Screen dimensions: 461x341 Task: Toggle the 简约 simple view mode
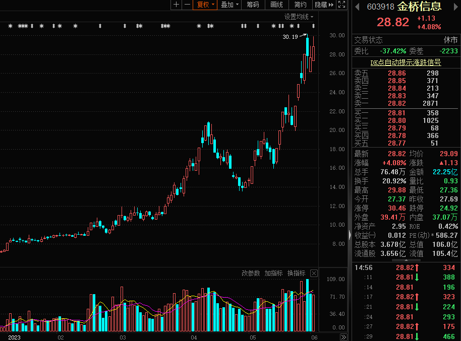(300, 5)
